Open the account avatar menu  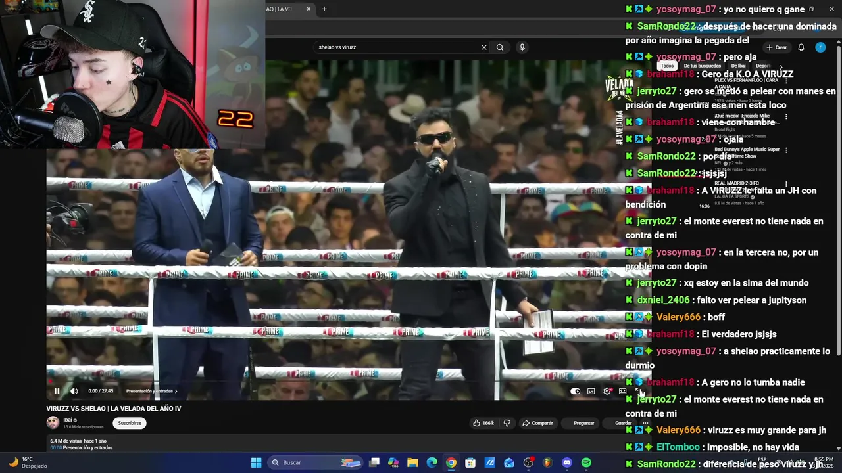pos(820,47)
